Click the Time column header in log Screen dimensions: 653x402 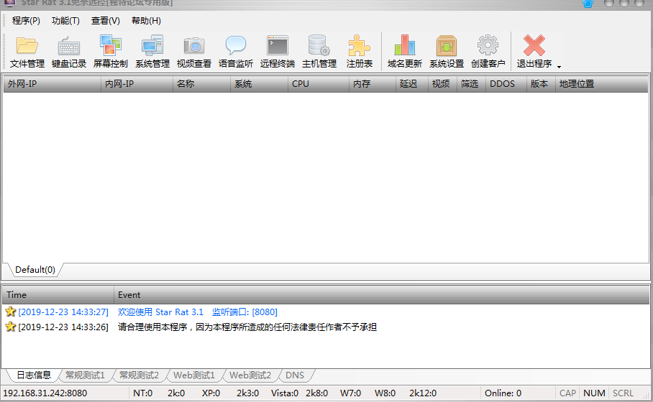[x=58, y=295]
